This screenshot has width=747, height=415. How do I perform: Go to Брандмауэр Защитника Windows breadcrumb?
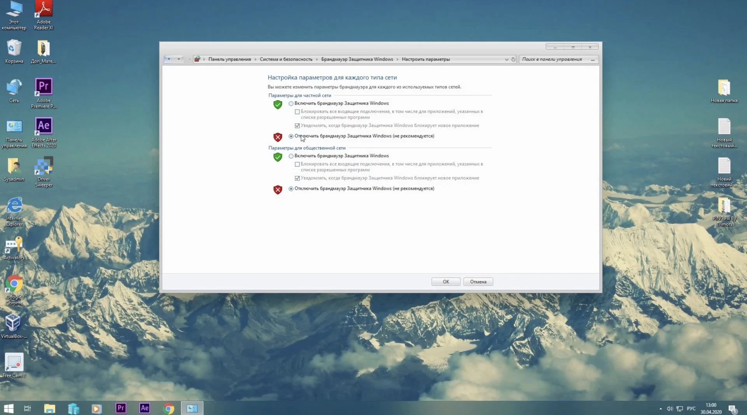[x=357, y=59]
